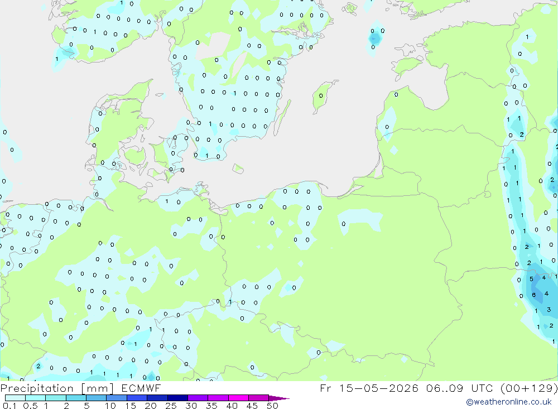Click the '8' precipitation value on the map
This screenshot has height=409, width=558.
pos(534,295)
